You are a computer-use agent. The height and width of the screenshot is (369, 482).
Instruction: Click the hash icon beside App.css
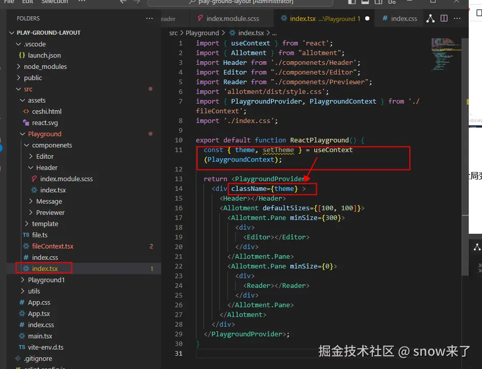click(22, 302)
